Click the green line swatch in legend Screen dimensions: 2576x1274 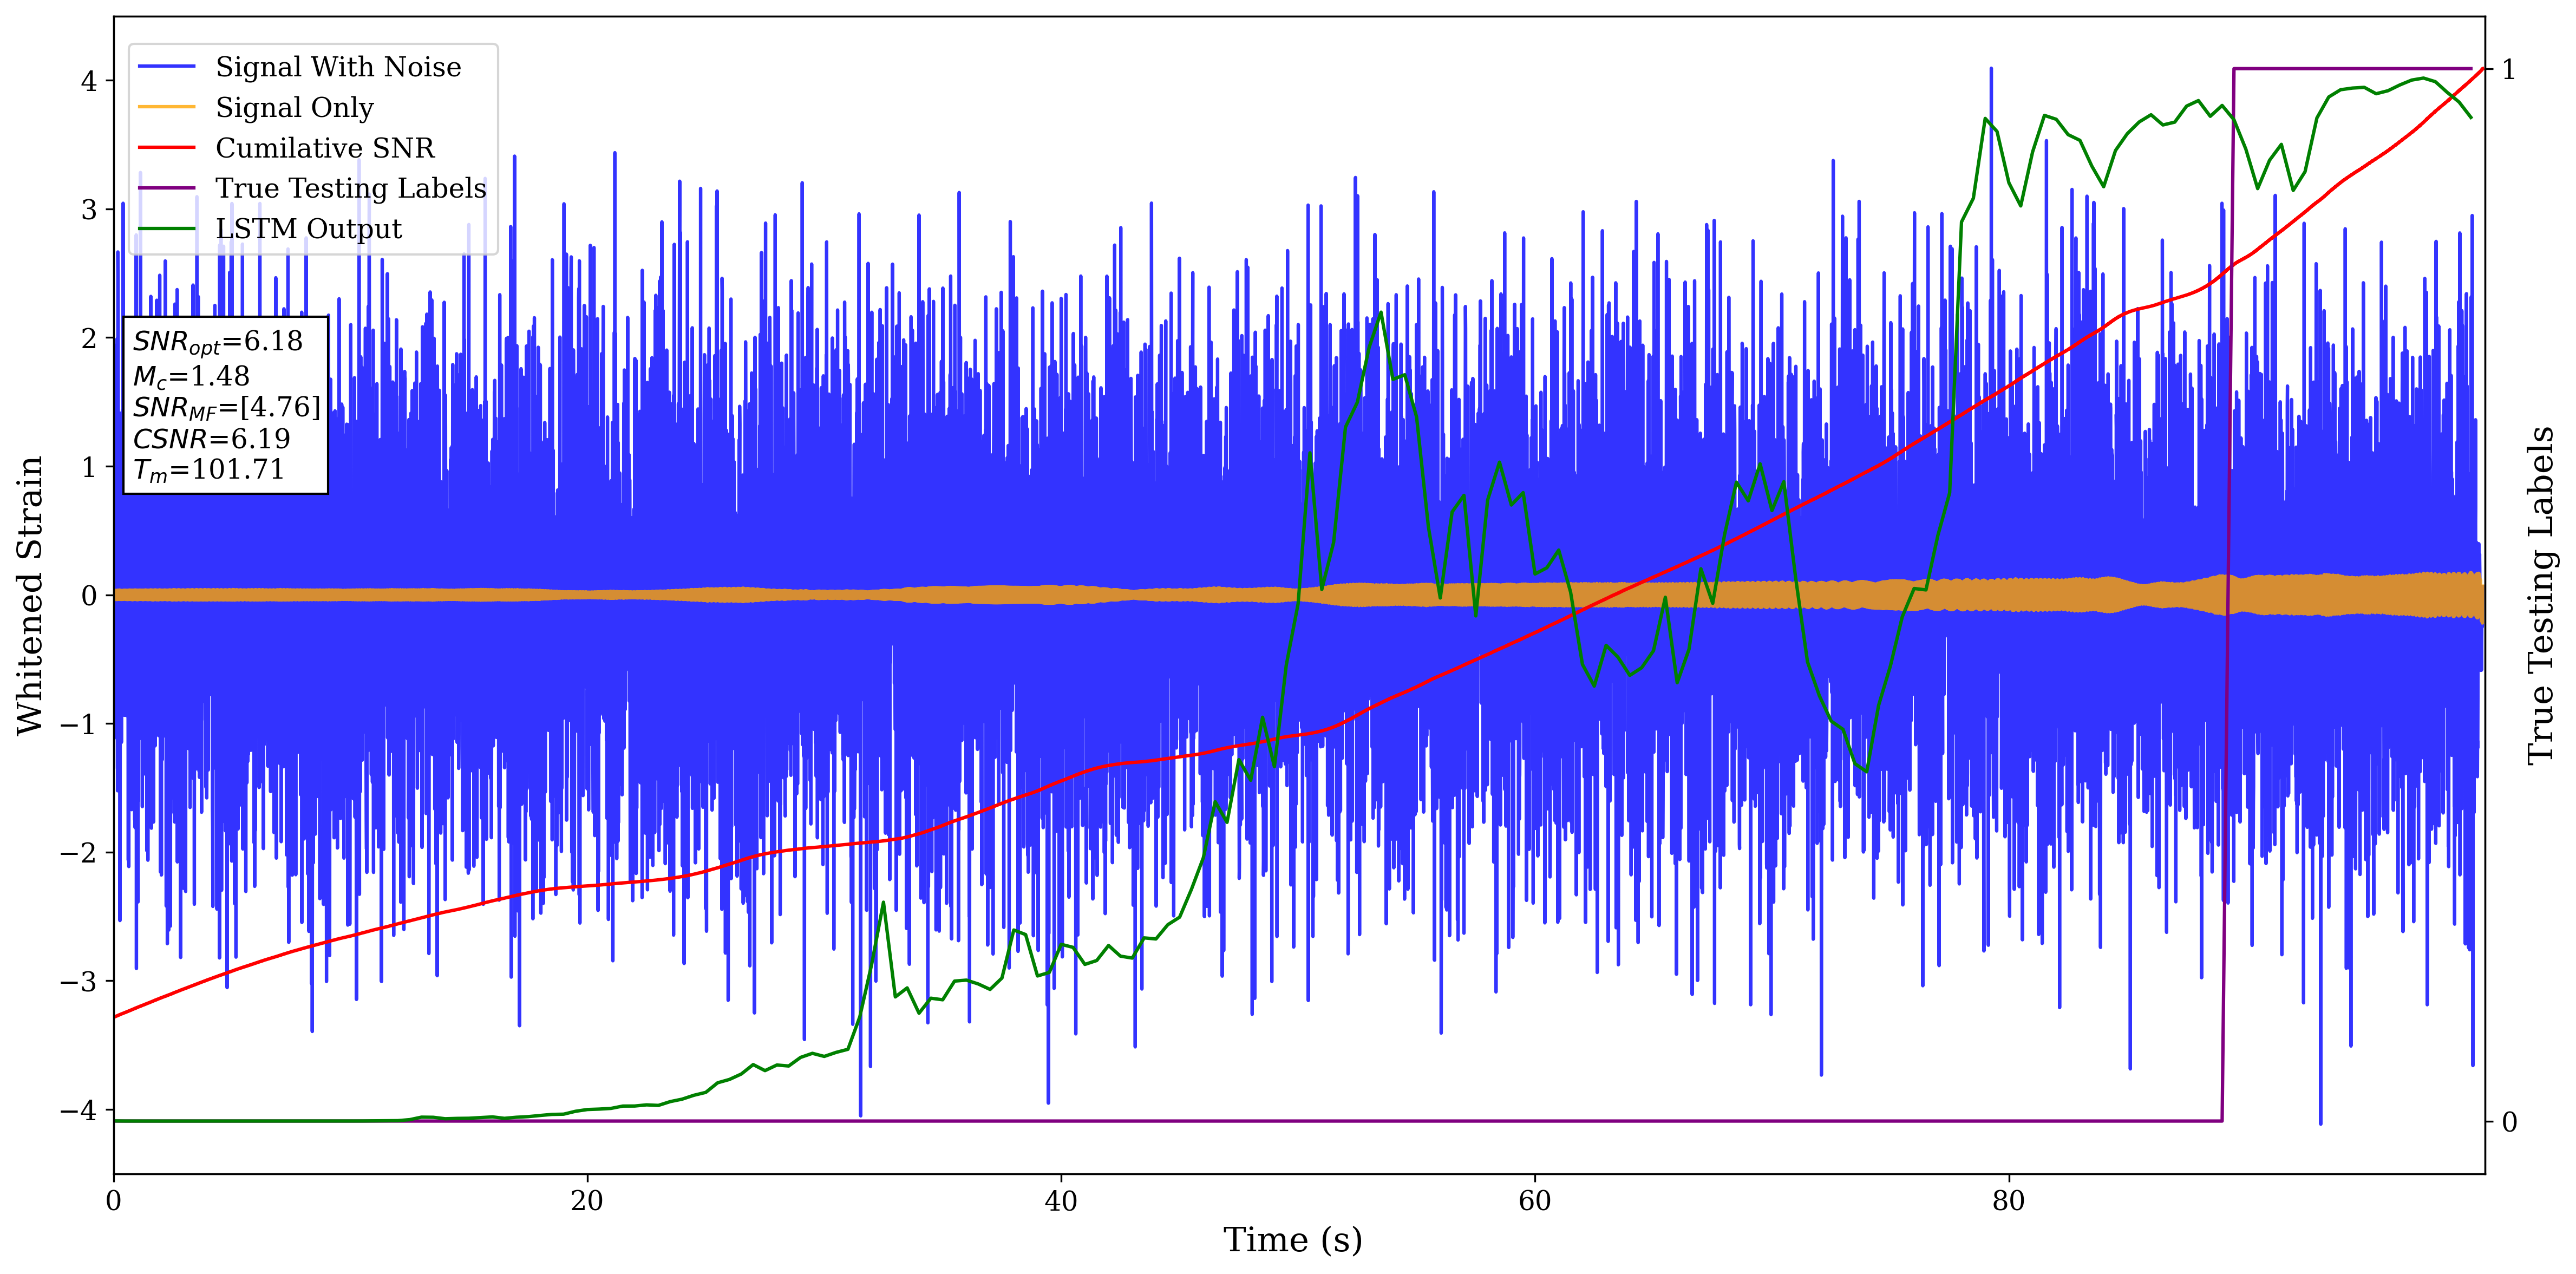[166, 229]
